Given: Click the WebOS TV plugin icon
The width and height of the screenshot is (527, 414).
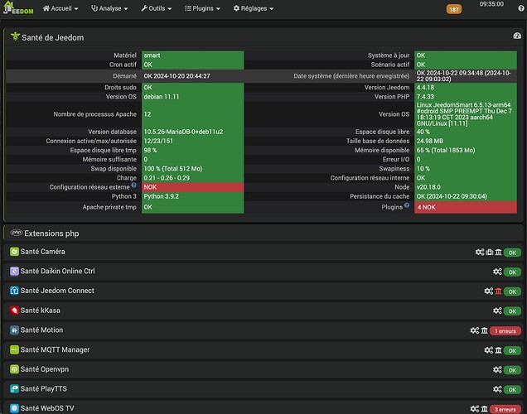Looking at the screenshot, I should click(14, 408).
